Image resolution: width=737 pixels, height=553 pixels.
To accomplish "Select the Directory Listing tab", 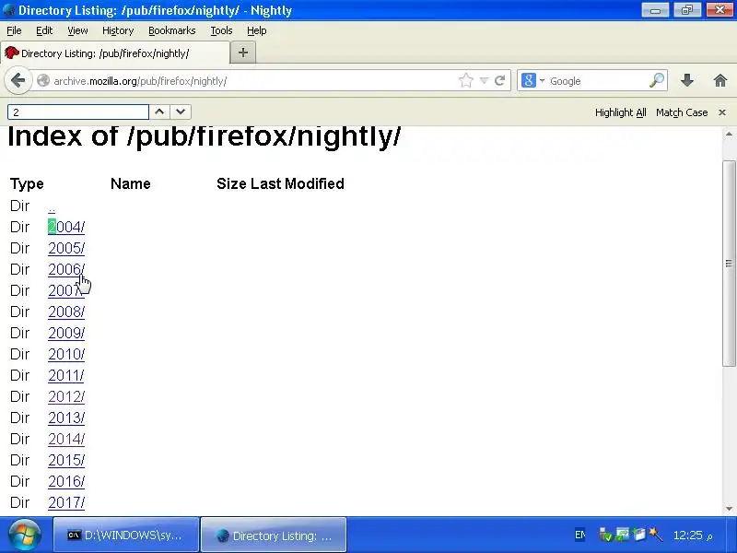I will click(x=115, y=53).
